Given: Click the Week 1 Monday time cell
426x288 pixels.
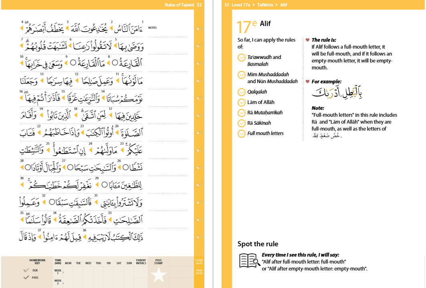Looking at the screenshot, I should point(68,272).
